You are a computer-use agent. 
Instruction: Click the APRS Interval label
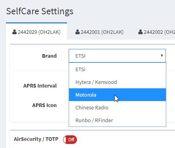point(40,86)
